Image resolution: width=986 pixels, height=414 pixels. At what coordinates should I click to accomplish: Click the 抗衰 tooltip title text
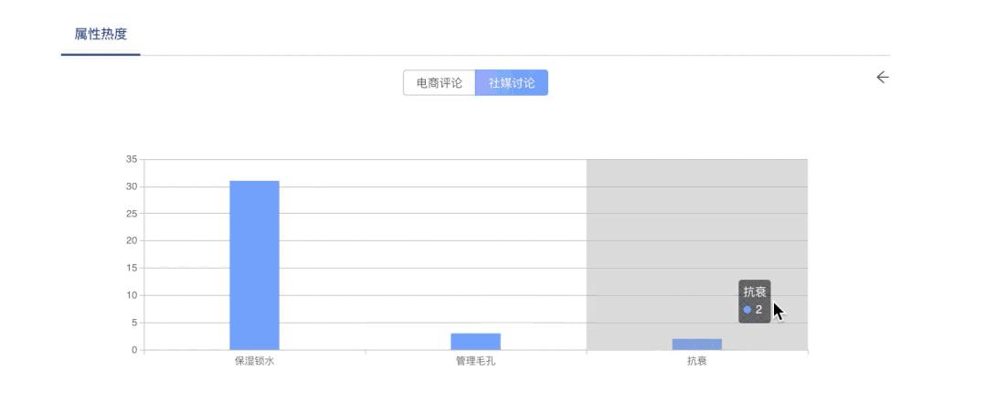[x=755, y=292]
